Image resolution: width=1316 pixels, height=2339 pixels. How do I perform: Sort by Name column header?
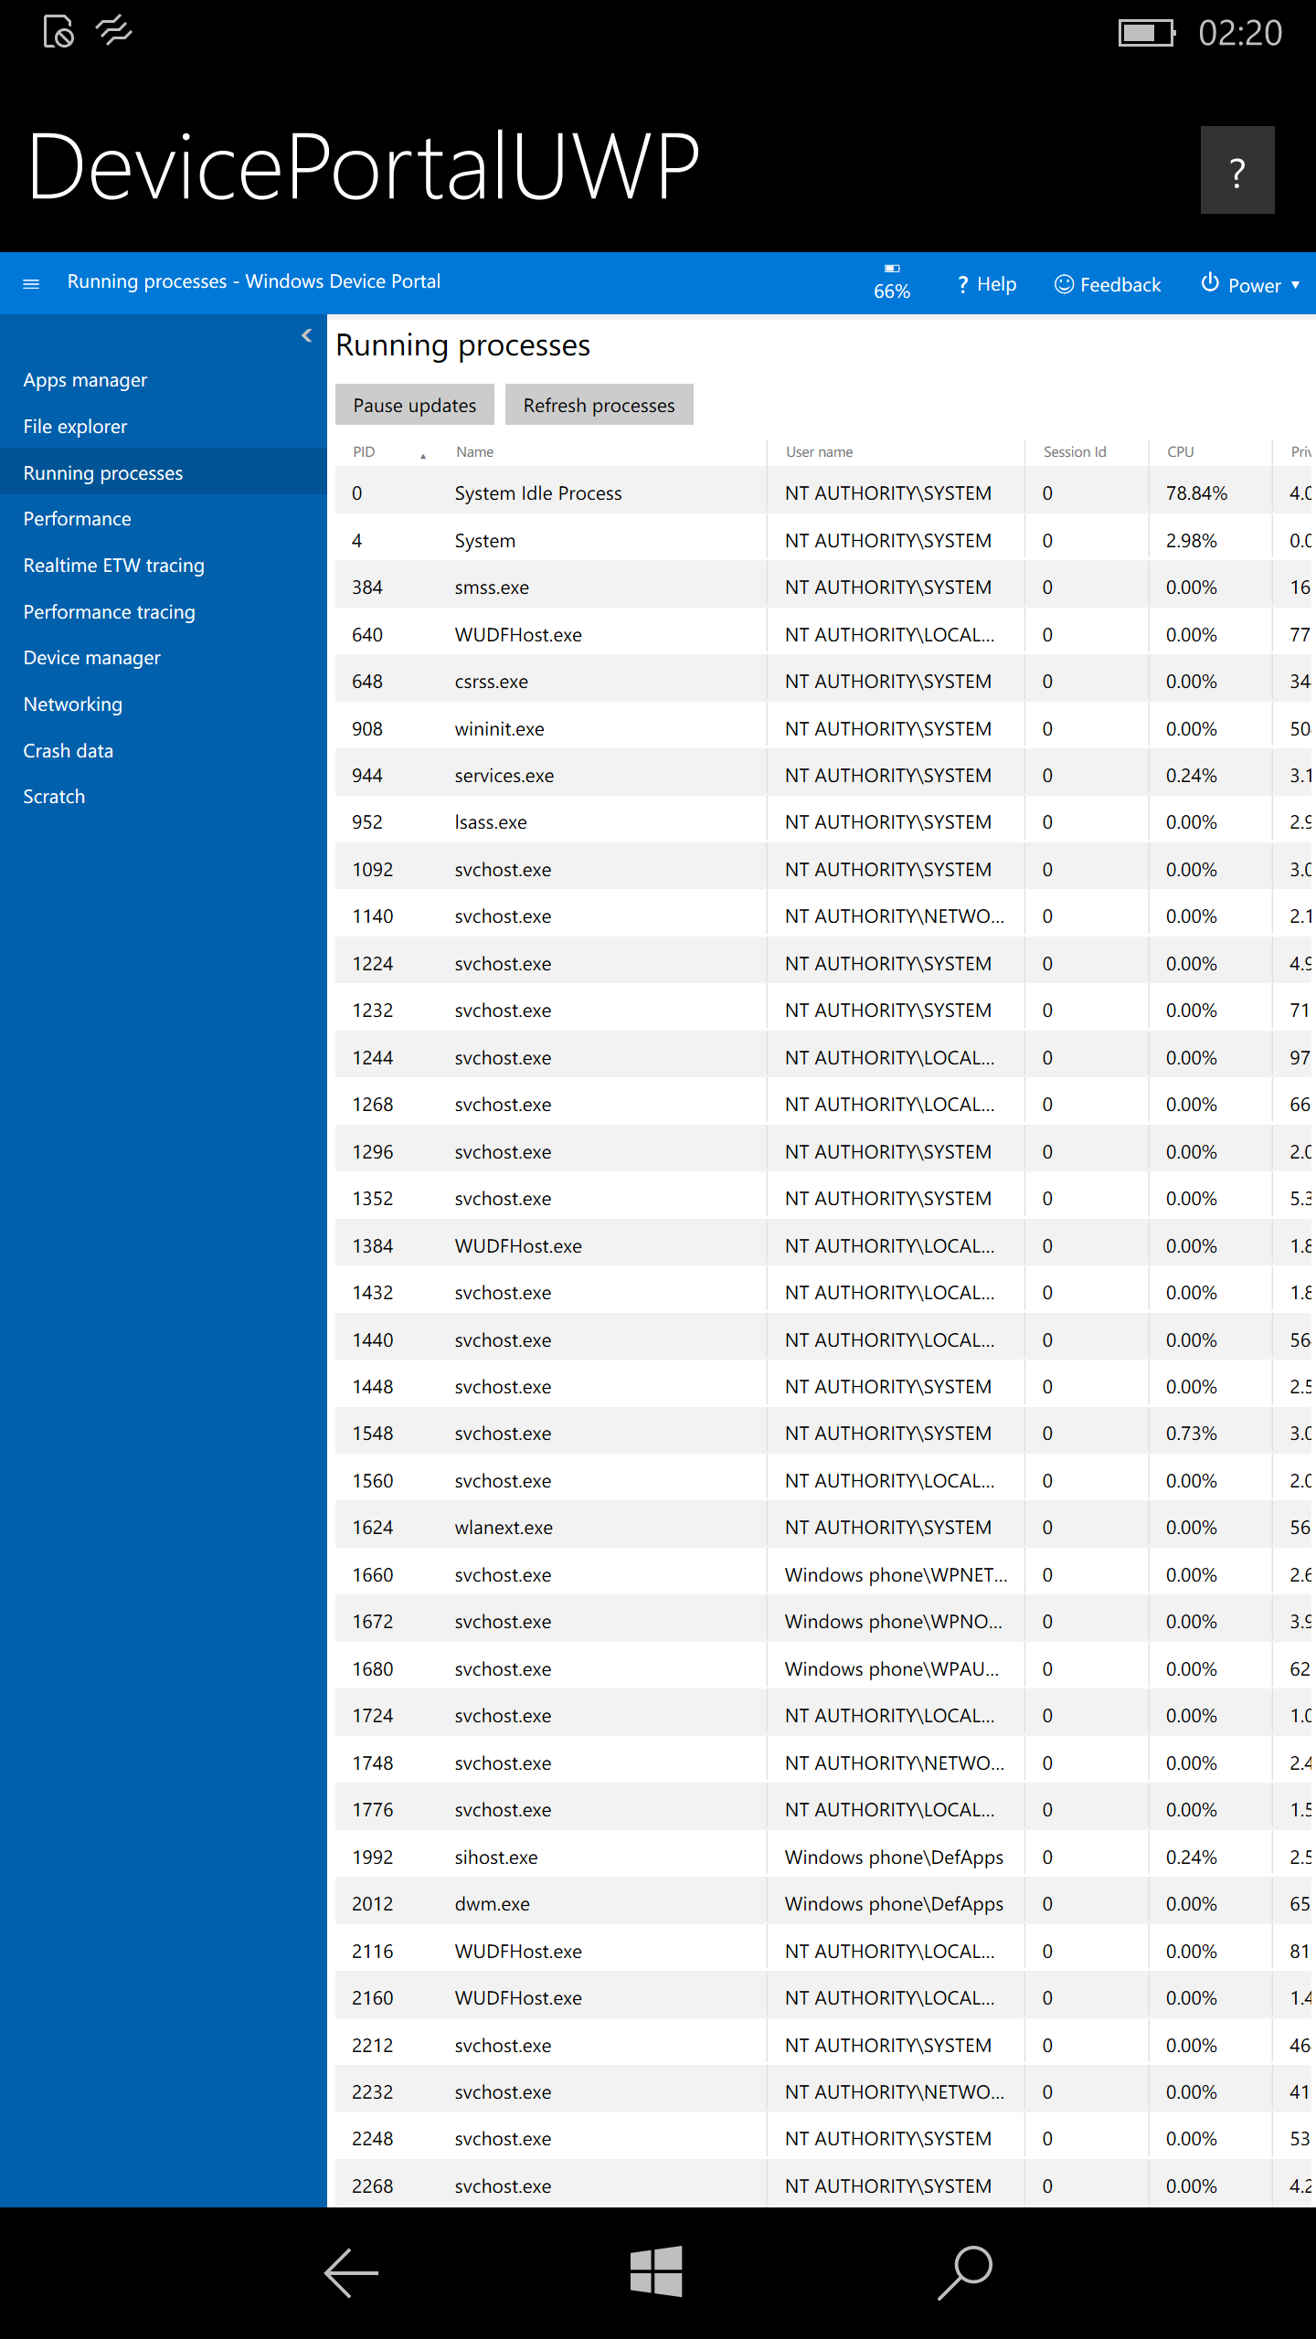coord(475,452)
